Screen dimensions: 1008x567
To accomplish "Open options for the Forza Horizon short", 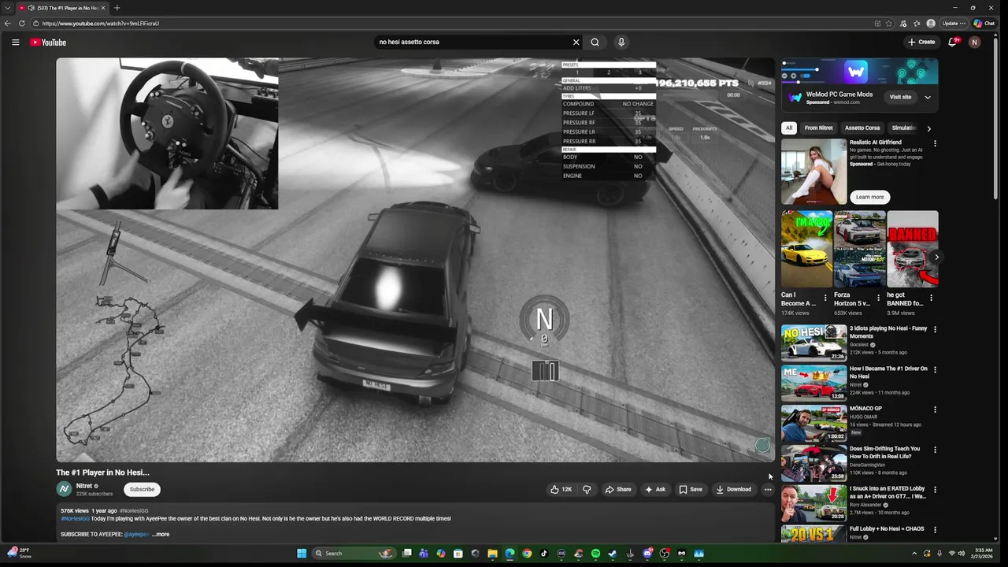I will 878,298.
